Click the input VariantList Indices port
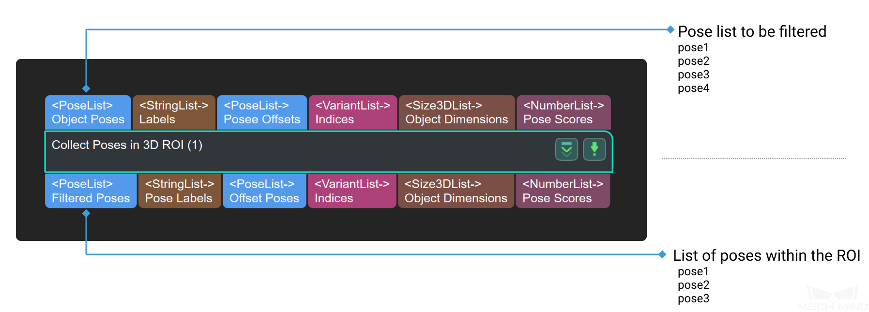Viewport: 869px width, 312px height. (x=353, y=113)
